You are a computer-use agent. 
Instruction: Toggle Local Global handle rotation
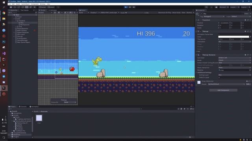[x=51, y=7]
